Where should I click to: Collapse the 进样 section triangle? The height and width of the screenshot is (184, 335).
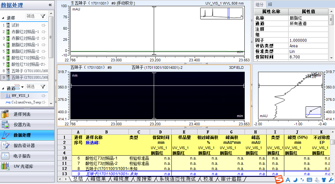pos(3,18)
